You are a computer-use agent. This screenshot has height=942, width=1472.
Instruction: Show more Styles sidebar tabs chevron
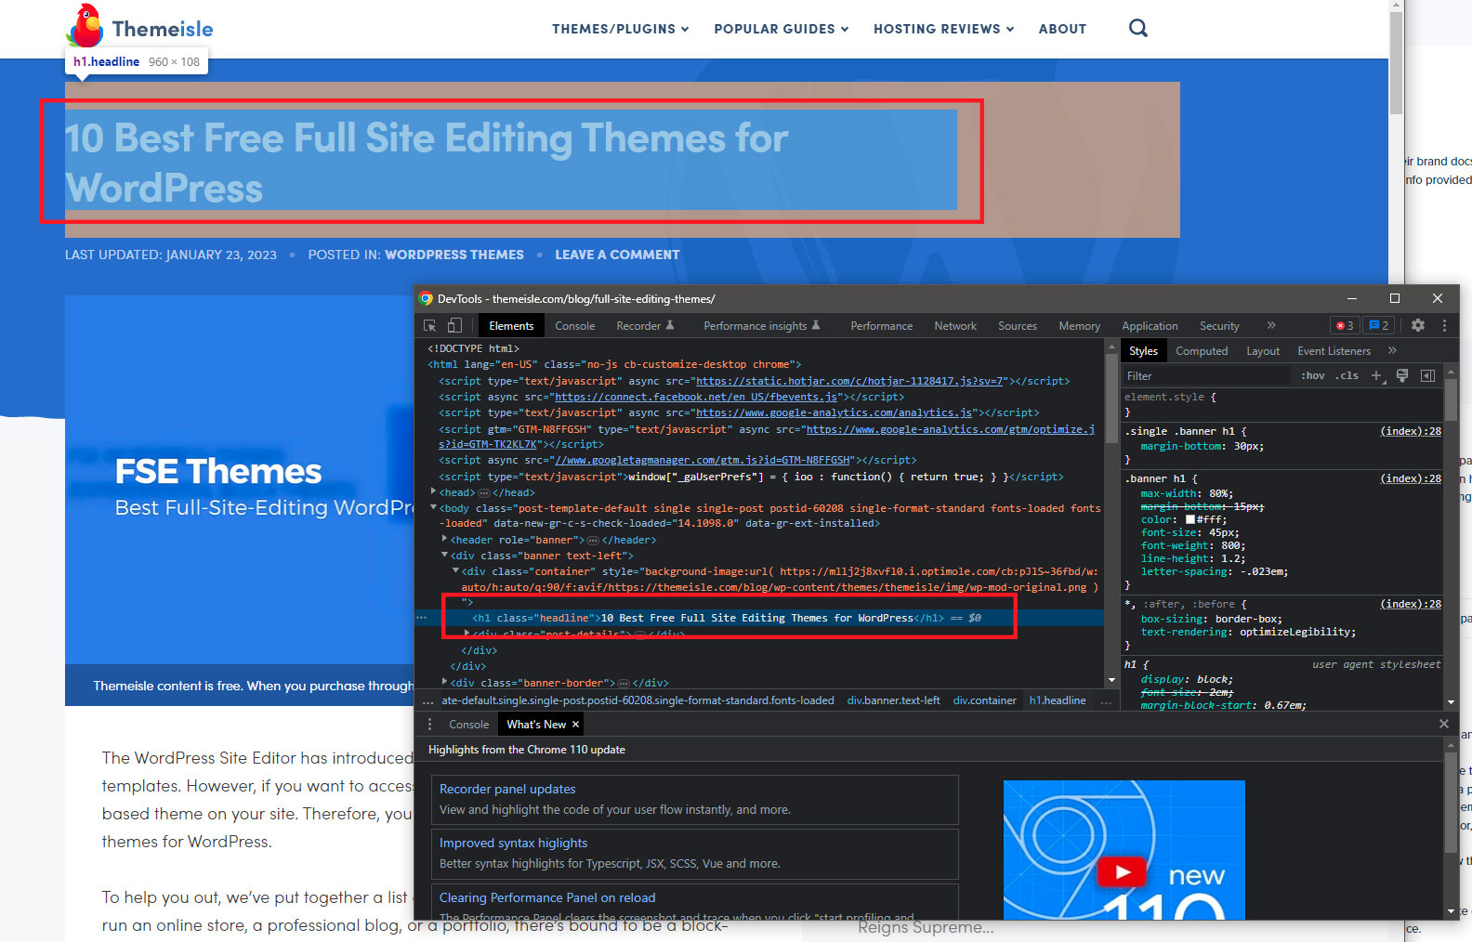click(x=1392, y=350)
